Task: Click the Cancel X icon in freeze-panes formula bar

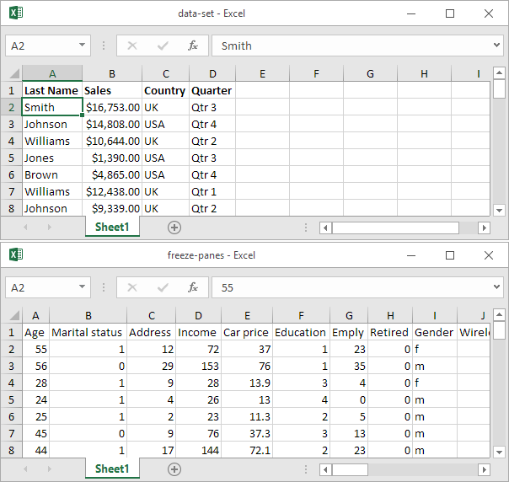Action: point(132,287)
